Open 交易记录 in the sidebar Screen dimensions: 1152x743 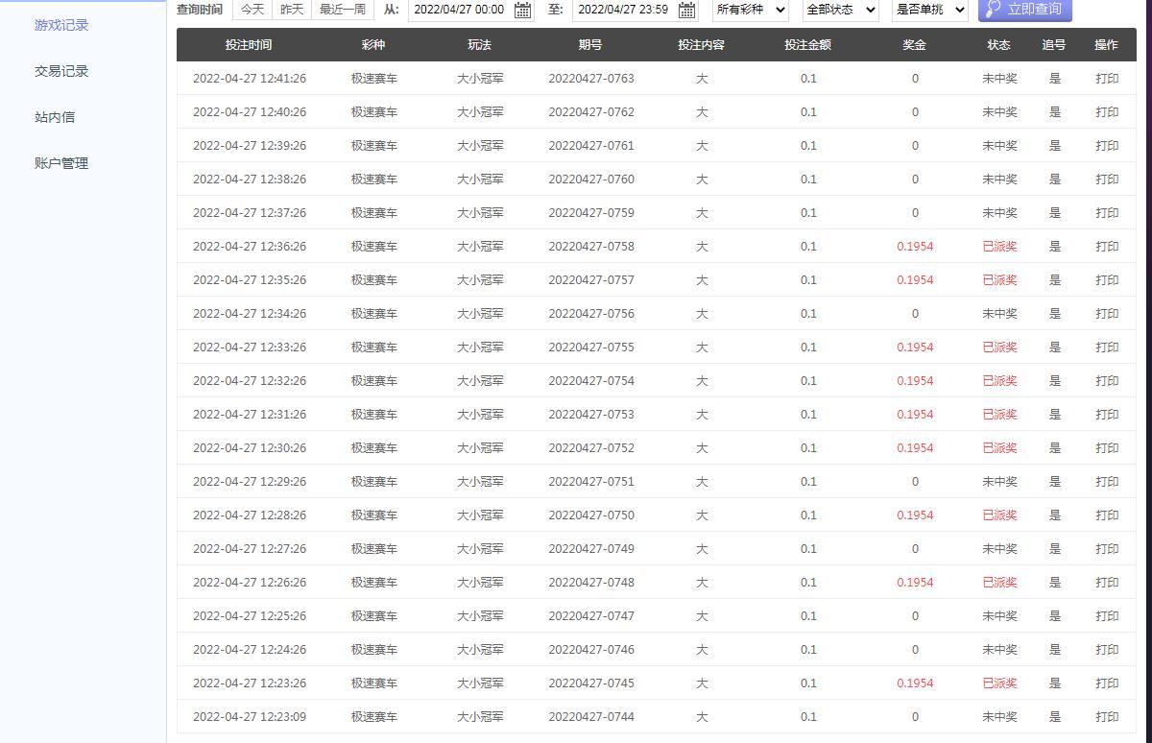tap(61, 71)
